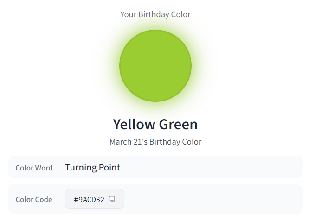Screen dimensions: 309x221
Task: Click the 'Your Birthday Color' heading
Action: tap(155, 14)
